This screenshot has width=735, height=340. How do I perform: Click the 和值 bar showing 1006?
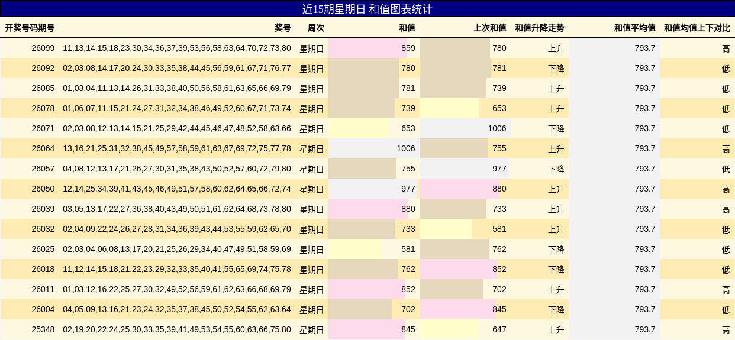[374, 148]
